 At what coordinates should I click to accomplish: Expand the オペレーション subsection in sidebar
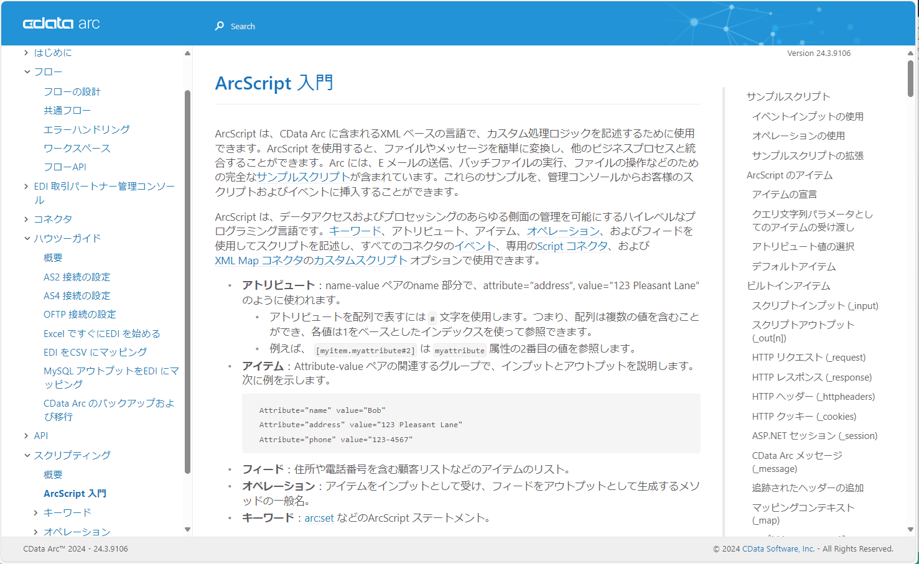(x=35, y=532)
